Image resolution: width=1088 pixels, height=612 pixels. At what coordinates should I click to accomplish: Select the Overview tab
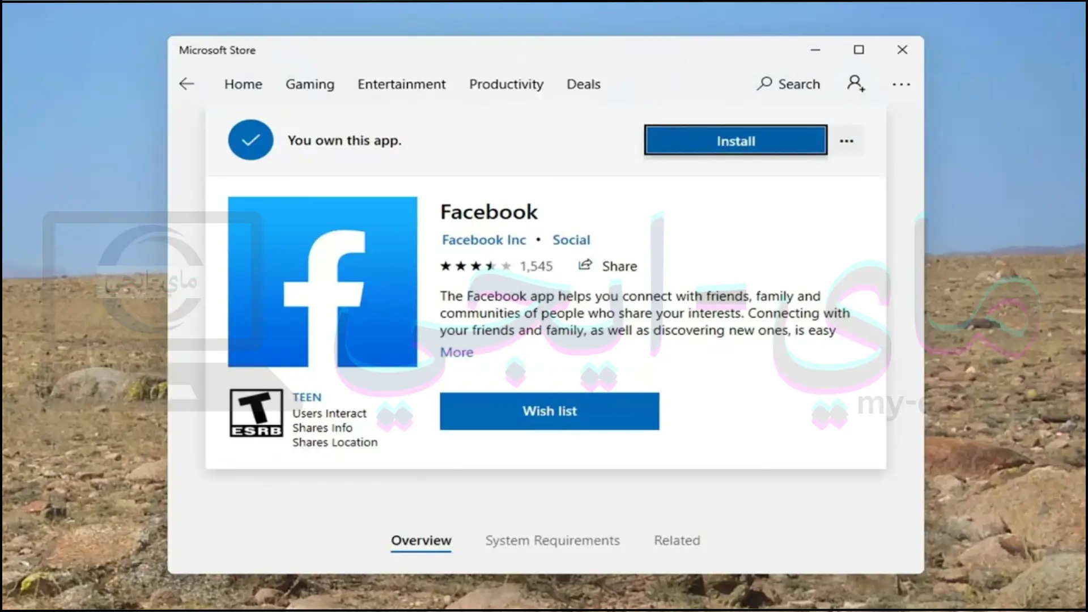420,540
